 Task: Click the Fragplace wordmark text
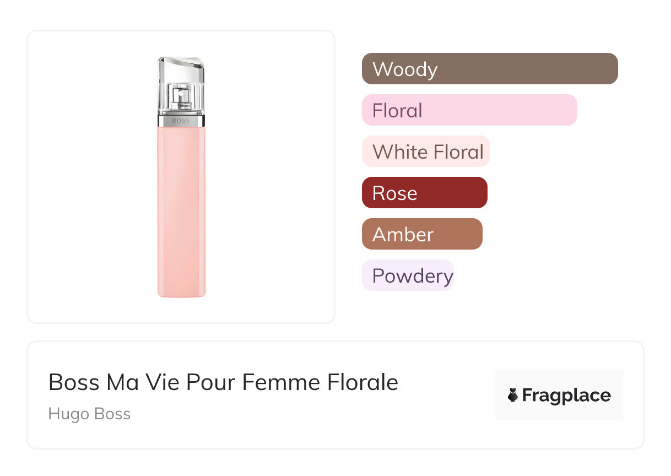[x=566, y=395]
